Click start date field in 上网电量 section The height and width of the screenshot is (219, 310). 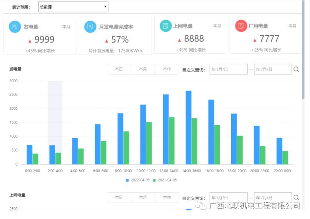tap(228, 198)
